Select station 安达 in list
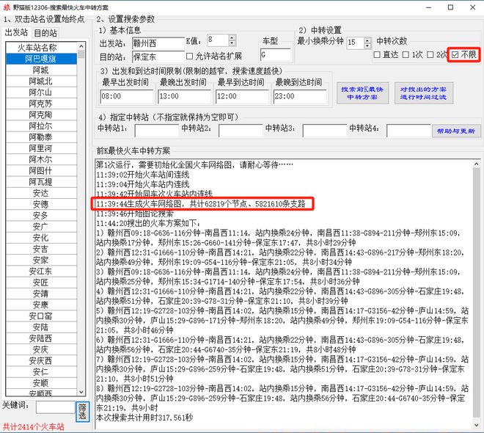This screenshot has height=433, width=484. pos(41,193)
